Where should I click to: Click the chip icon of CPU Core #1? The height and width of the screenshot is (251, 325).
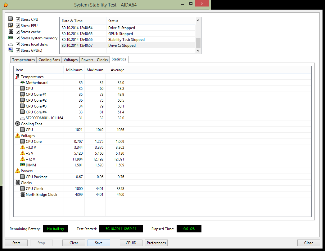(23, 94)
